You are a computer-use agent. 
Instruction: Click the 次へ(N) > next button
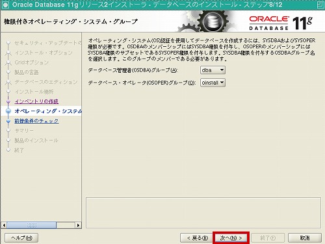[231, 238]
